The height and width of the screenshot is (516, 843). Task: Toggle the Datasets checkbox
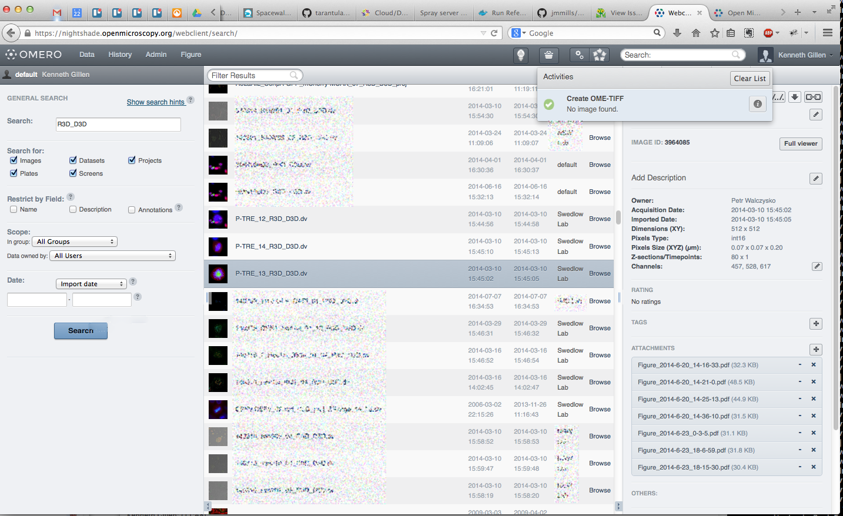73,160
